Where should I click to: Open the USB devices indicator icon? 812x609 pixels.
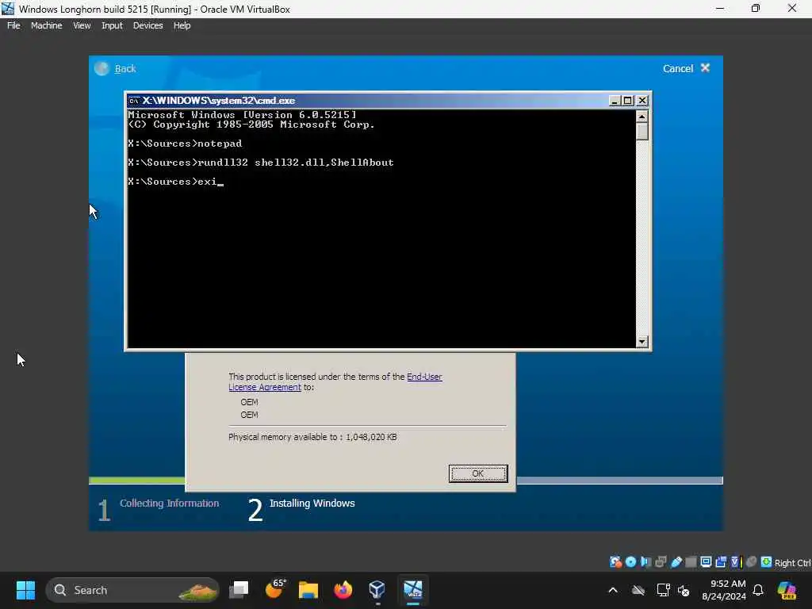676,562
